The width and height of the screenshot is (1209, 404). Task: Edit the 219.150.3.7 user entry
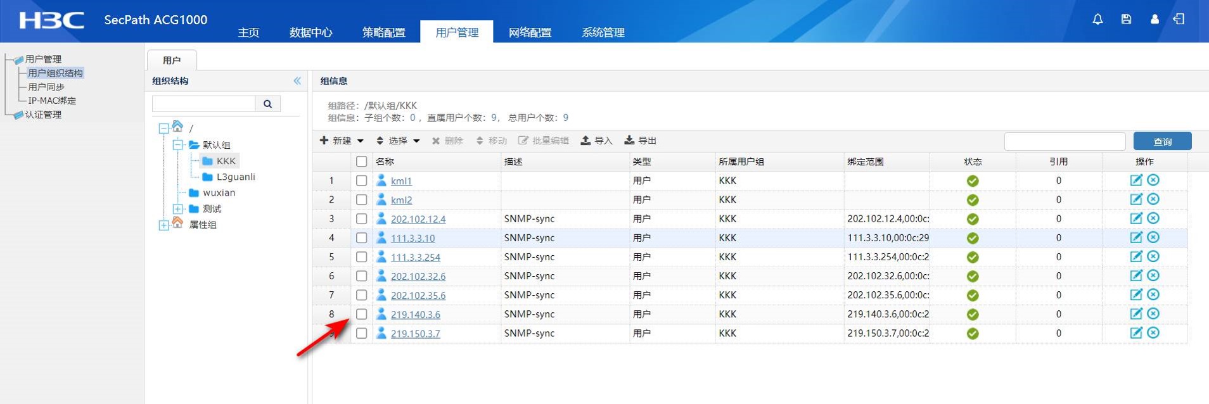[x=1136, y=332]
